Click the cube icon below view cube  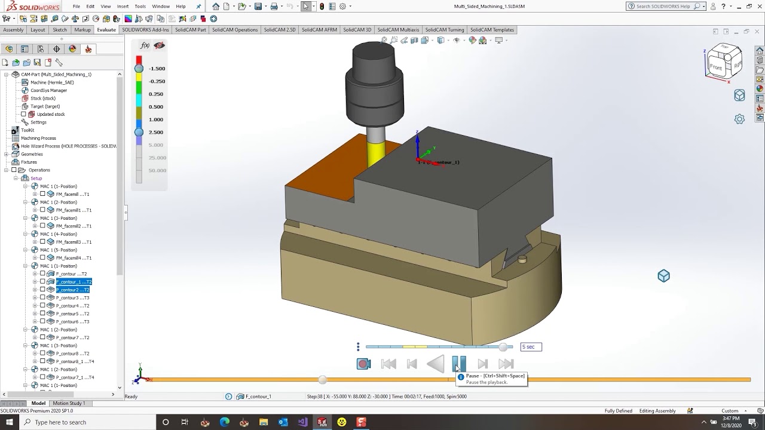click(739, 95)
